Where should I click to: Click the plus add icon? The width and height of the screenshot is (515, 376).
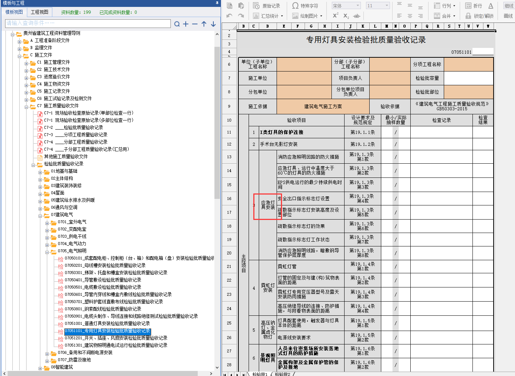tap(186, 24)
